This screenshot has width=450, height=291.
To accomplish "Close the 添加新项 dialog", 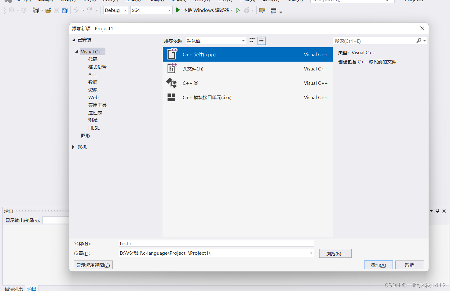I will click(422, 28).
